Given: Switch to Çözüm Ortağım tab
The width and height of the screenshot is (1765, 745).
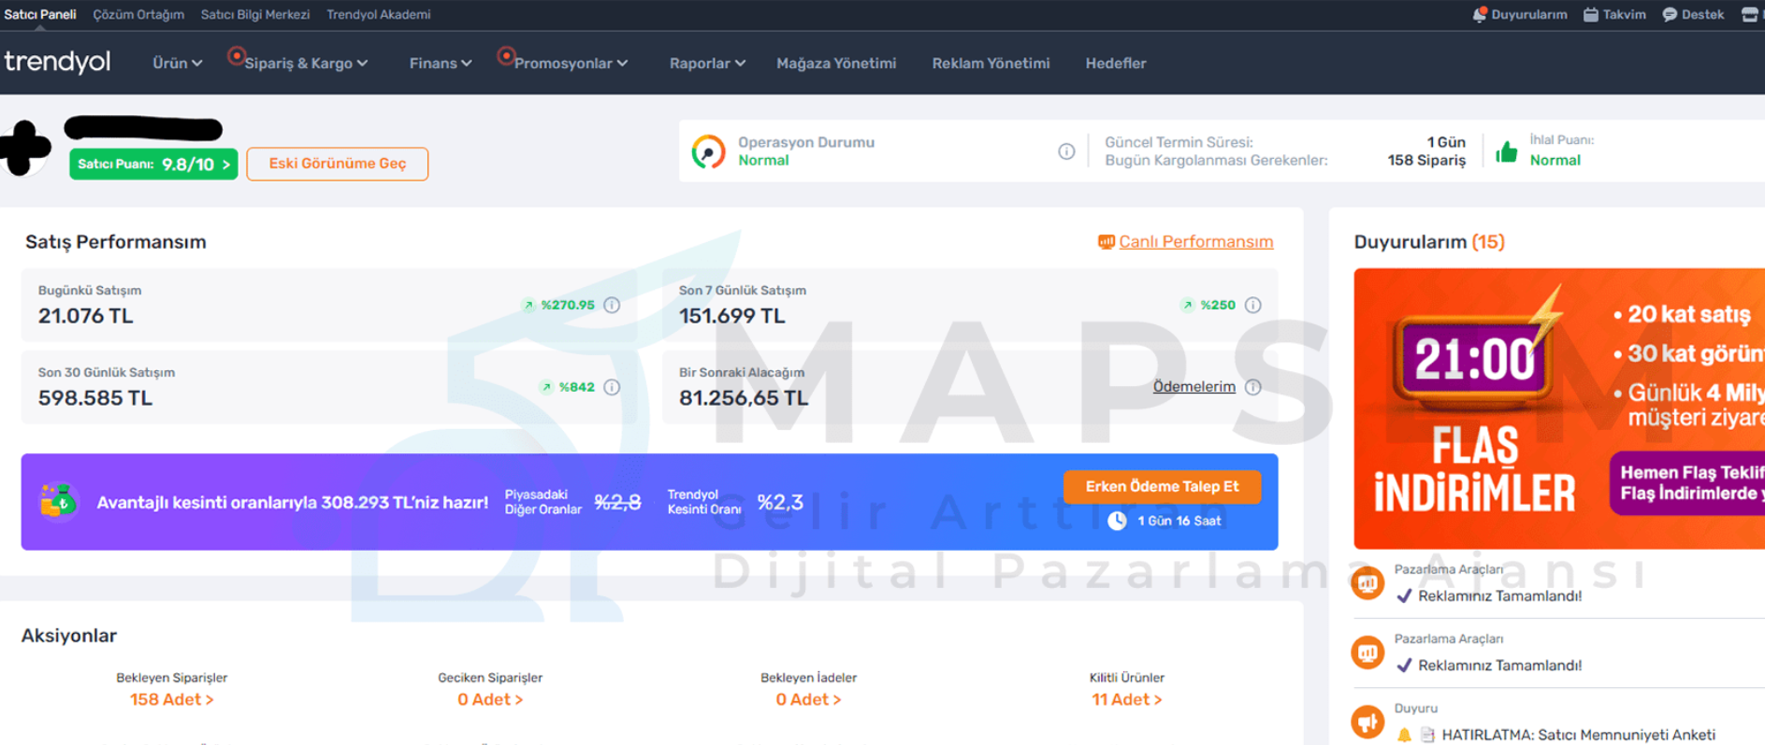Looking at the screenshot, I should click(138, 15).
